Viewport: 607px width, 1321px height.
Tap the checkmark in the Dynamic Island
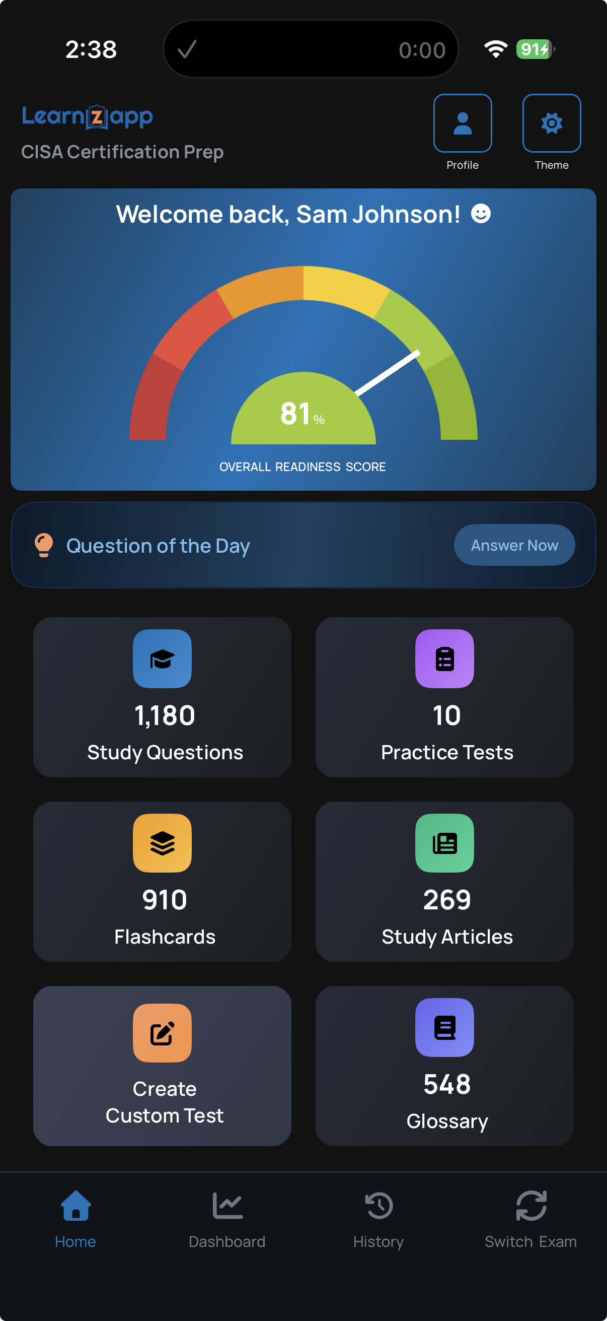click(x=187, y=50)
